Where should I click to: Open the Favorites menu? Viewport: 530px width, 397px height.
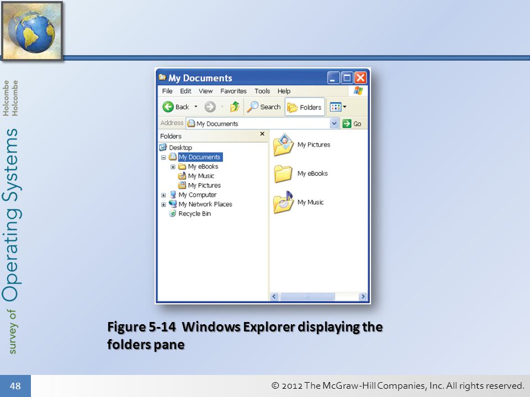click(x=233, y=91)
